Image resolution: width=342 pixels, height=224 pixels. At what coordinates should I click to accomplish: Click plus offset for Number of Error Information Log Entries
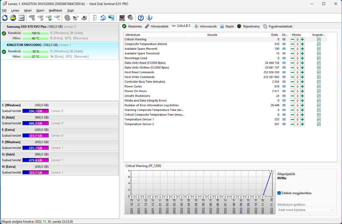(302, 105)
